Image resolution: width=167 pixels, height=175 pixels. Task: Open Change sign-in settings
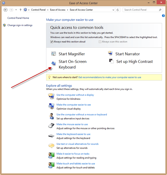[20, 25]
